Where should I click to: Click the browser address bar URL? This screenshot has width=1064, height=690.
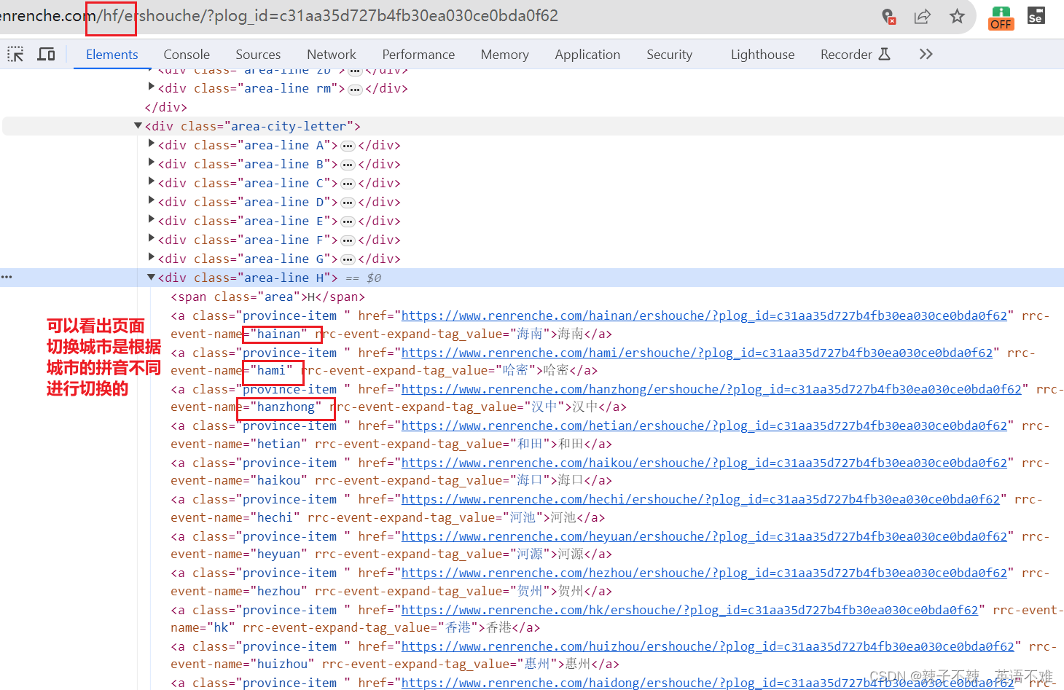click(x=279, y=16)
